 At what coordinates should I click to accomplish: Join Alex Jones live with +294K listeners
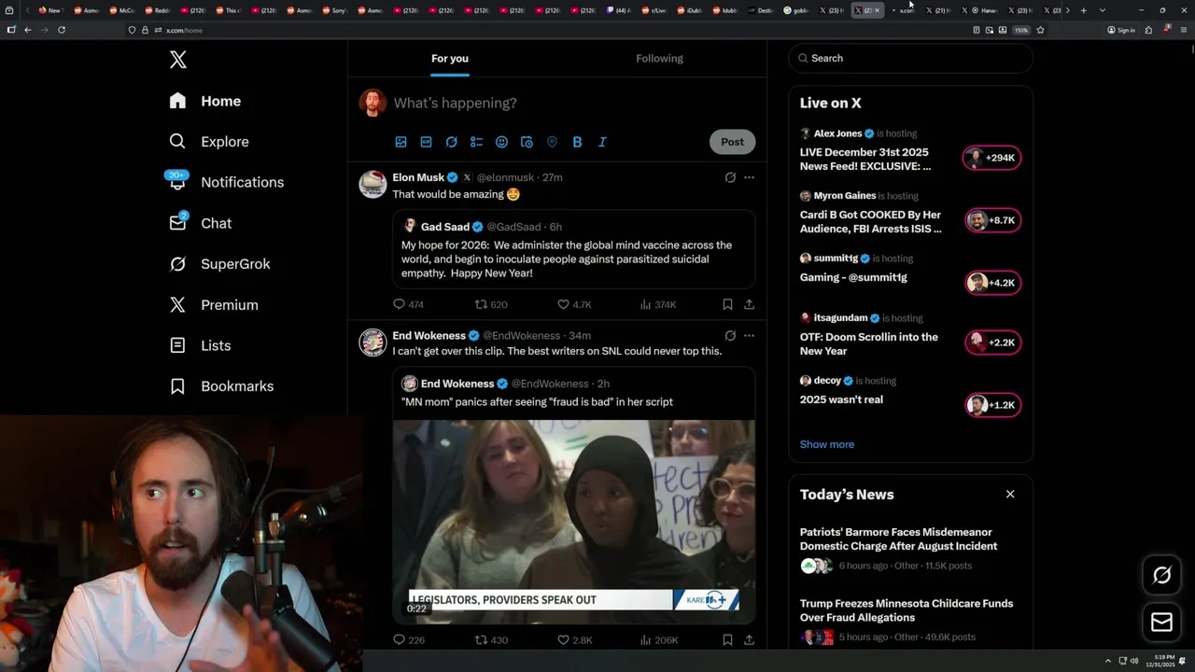point(992,158)
